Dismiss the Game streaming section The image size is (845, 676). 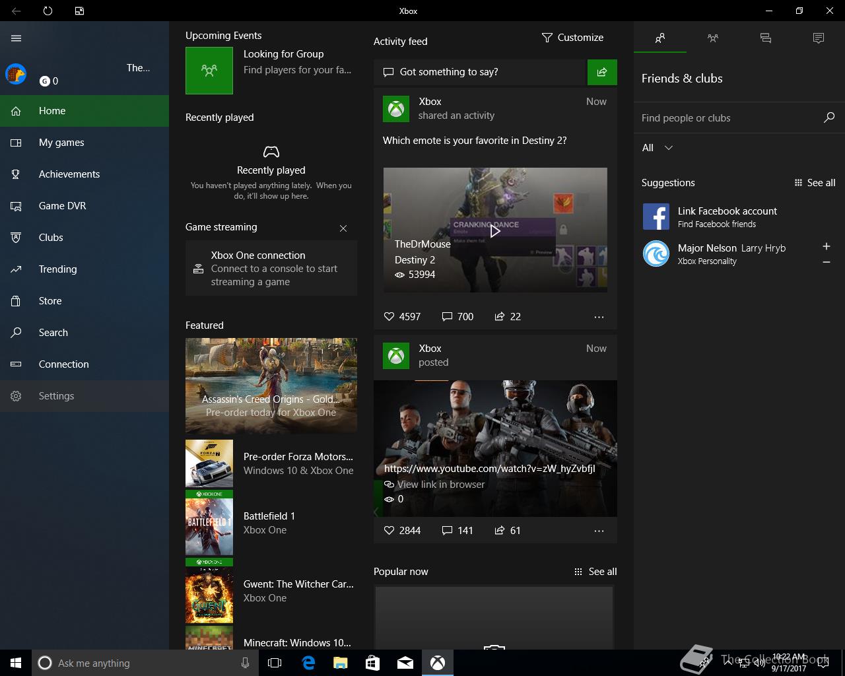343,228
